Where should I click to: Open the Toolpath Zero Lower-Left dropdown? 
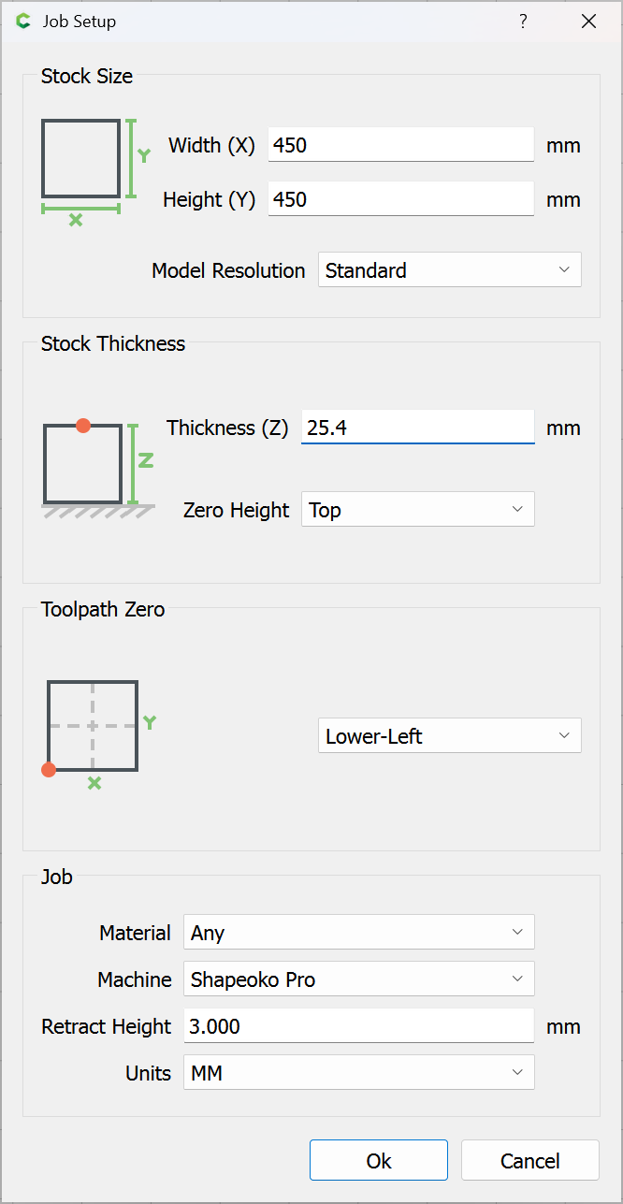click(x=450, y=736)
